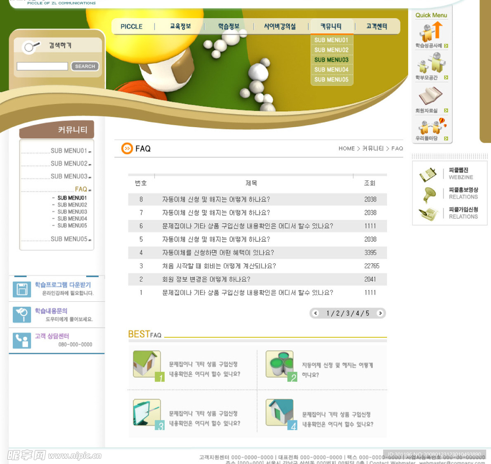Select SUB MENU04 under sidebar FAQ
This screenshot has width=491, height=464.
tap(72, 219)
